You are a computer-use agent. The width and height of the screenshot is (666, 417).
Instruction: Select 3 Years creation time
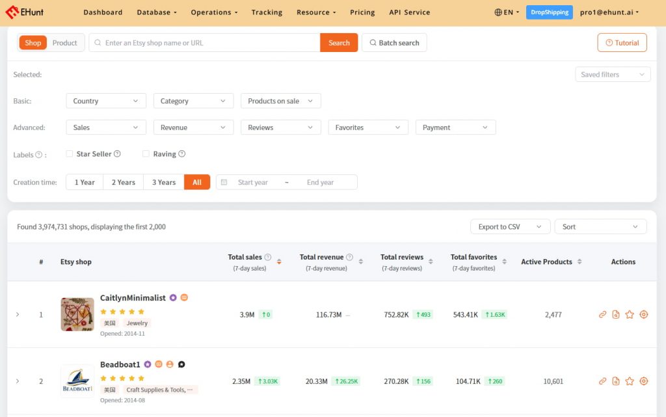click(163, 182)
